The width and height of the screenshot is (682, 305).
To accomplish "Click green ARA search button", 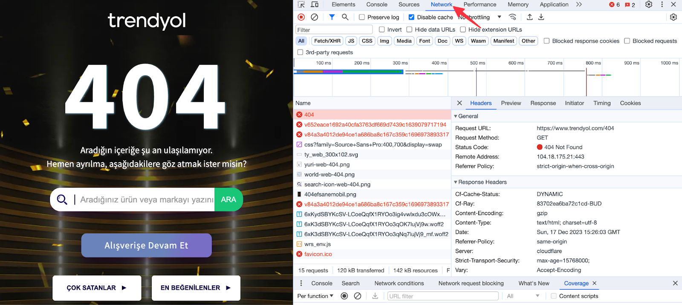I will (x=228, y=199).
